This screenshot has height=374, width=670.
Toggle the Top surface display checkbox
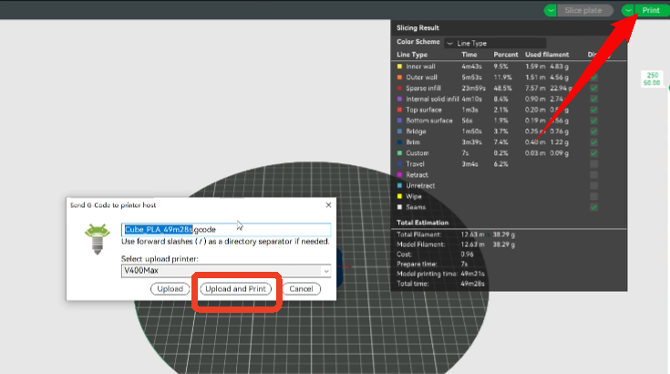coord(594,109)
